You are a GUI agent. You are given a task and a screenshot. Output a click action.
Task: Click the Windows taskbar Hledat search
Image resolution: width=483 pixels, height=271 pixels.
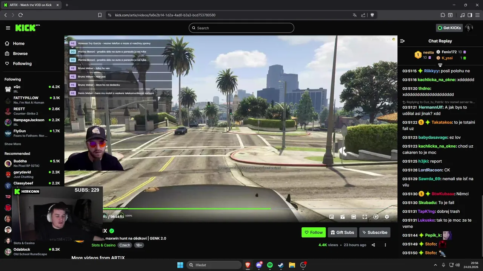tap(214, 265)
